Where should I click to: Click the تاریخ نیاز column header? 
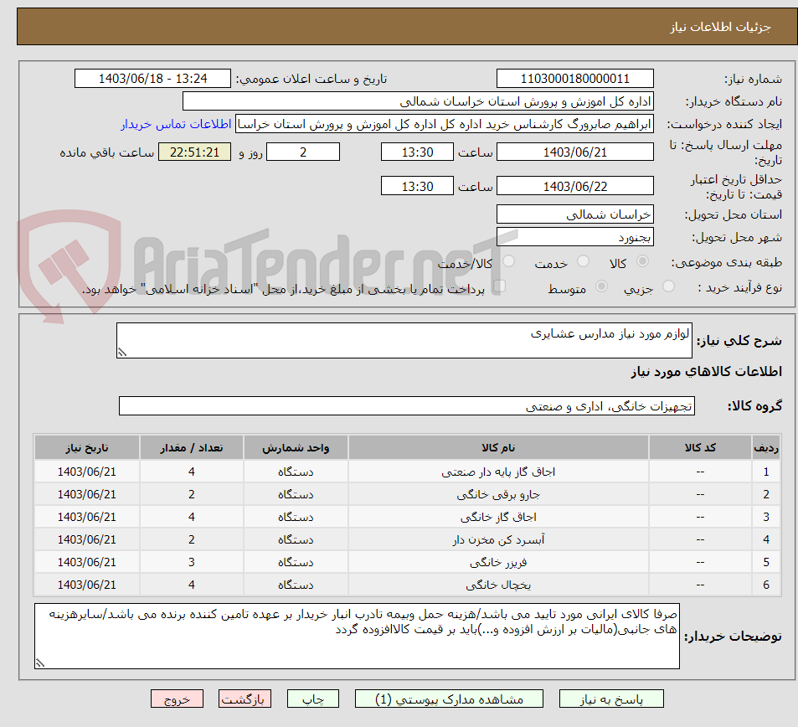tap(87, 447)
